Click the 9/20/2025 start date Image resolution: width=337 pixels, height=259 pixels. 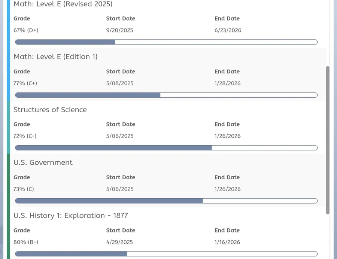(120, 30)
